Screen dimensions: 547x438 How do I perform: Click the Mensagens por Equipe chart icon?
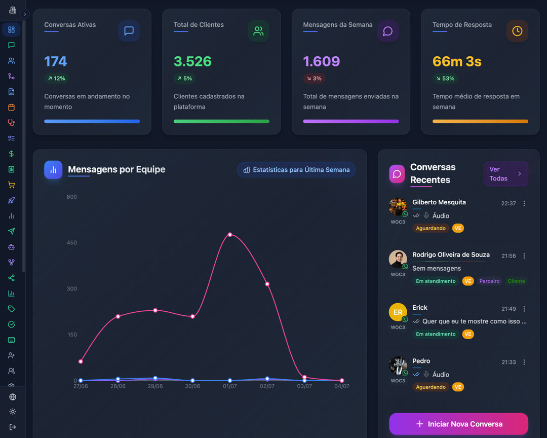click(53, 170)
